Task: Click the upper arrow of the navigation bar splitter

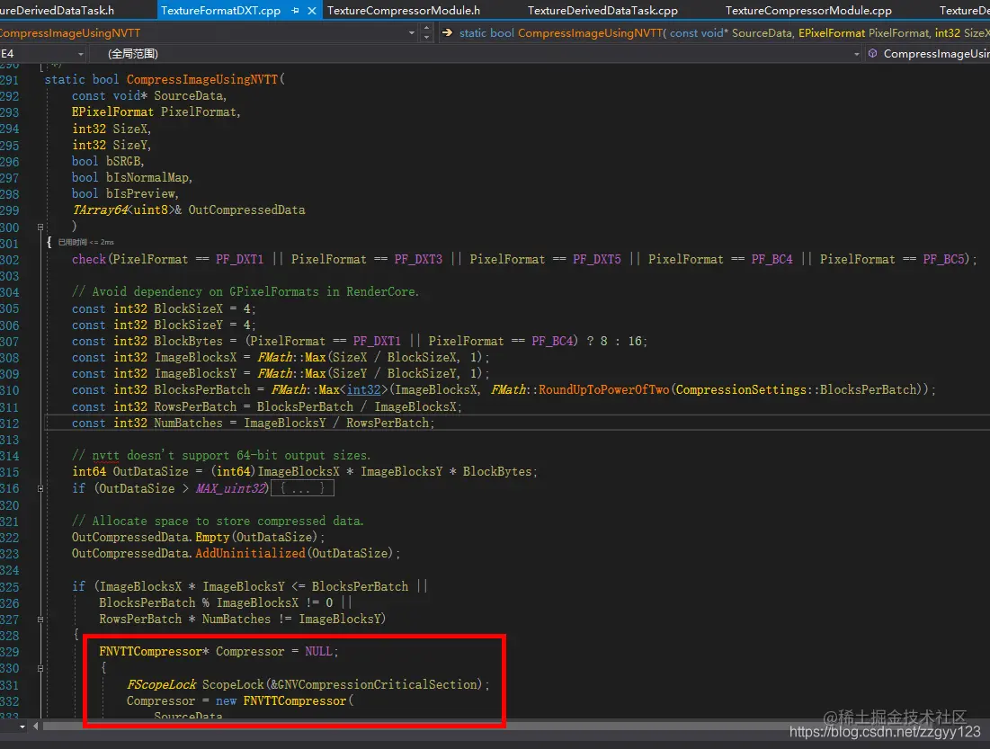Action: pos(427,28)
